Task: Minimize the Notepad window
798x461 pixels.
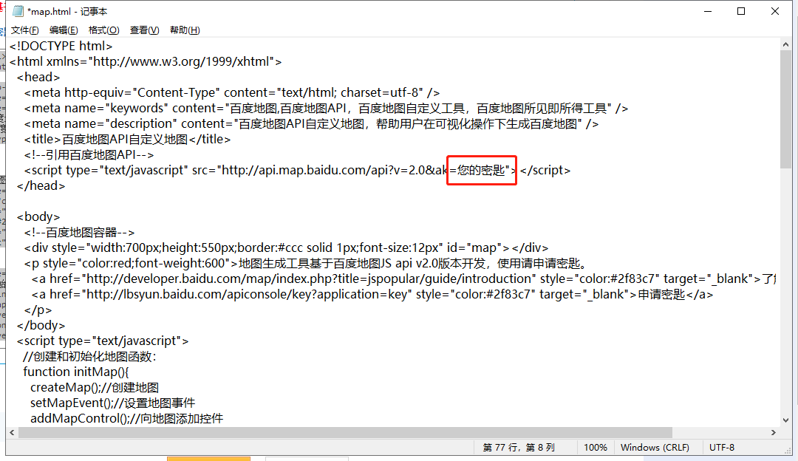Action: [x=708, y=11]
